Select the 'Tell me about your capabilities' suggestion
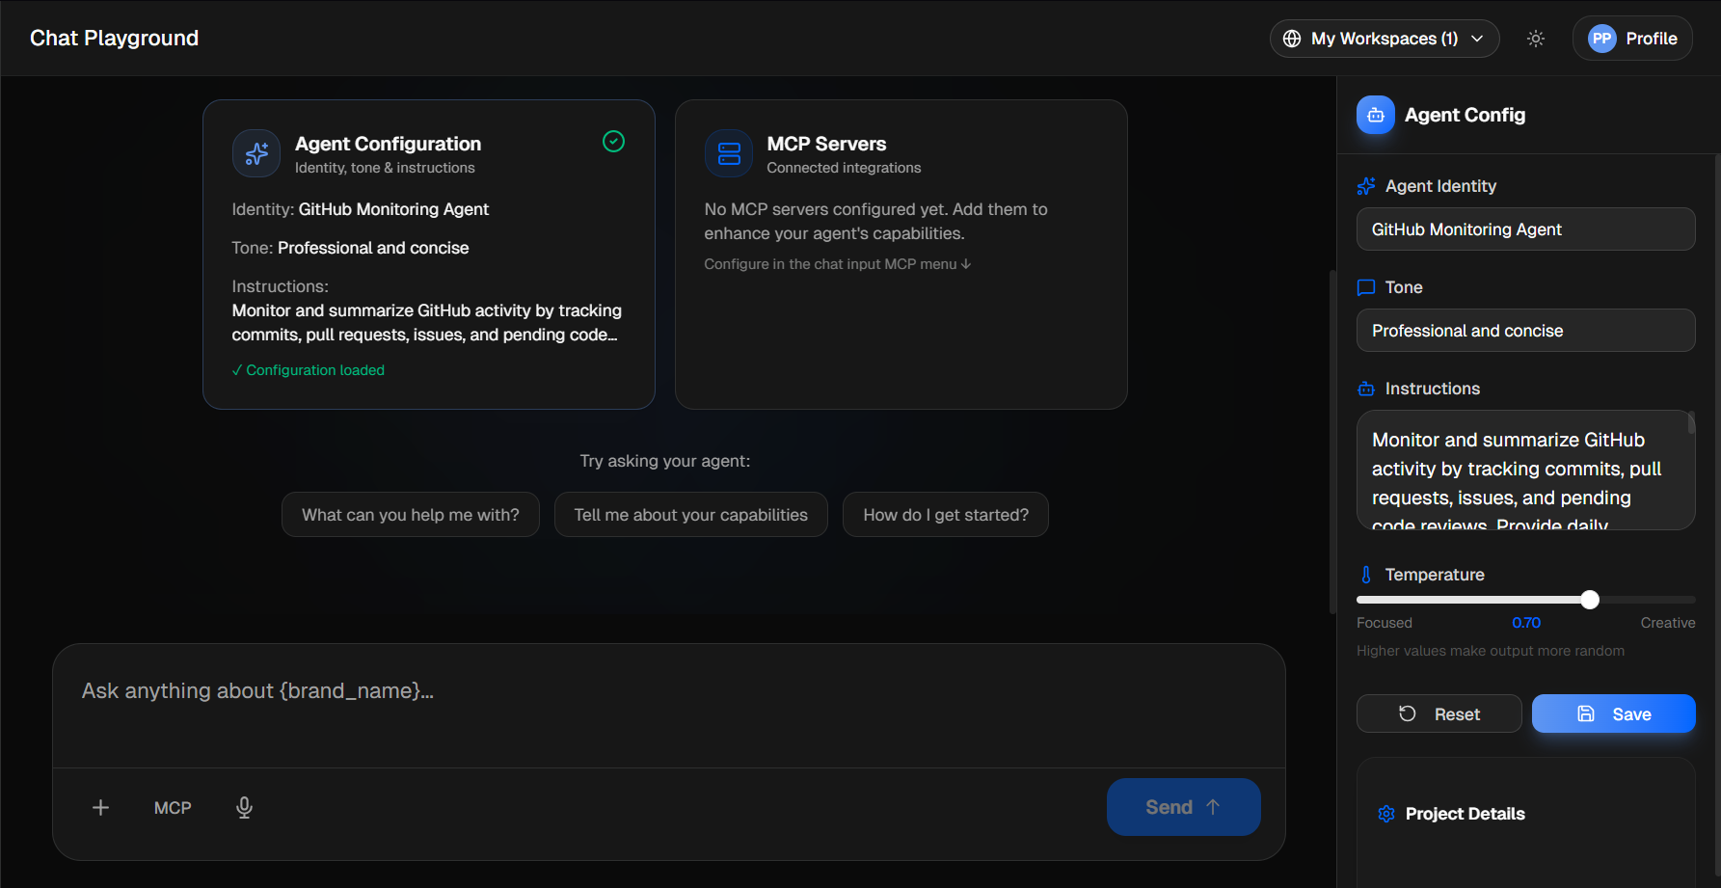This screenshot has width=1721, height=888. tap(690, 514)
